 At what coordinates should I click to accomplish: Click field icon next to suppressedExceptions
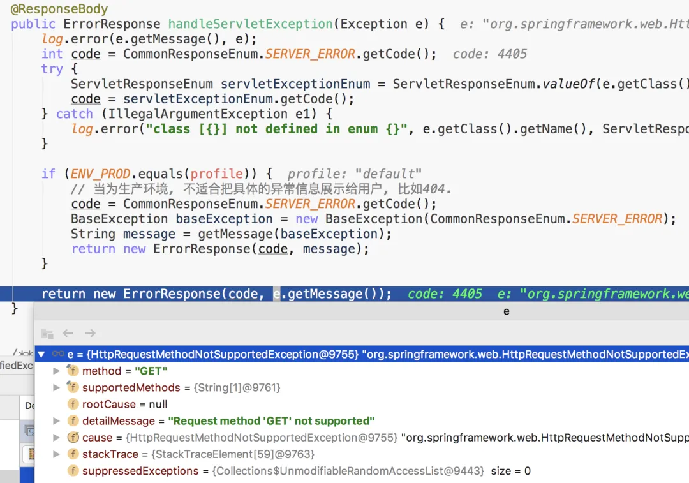pos(73,471)
